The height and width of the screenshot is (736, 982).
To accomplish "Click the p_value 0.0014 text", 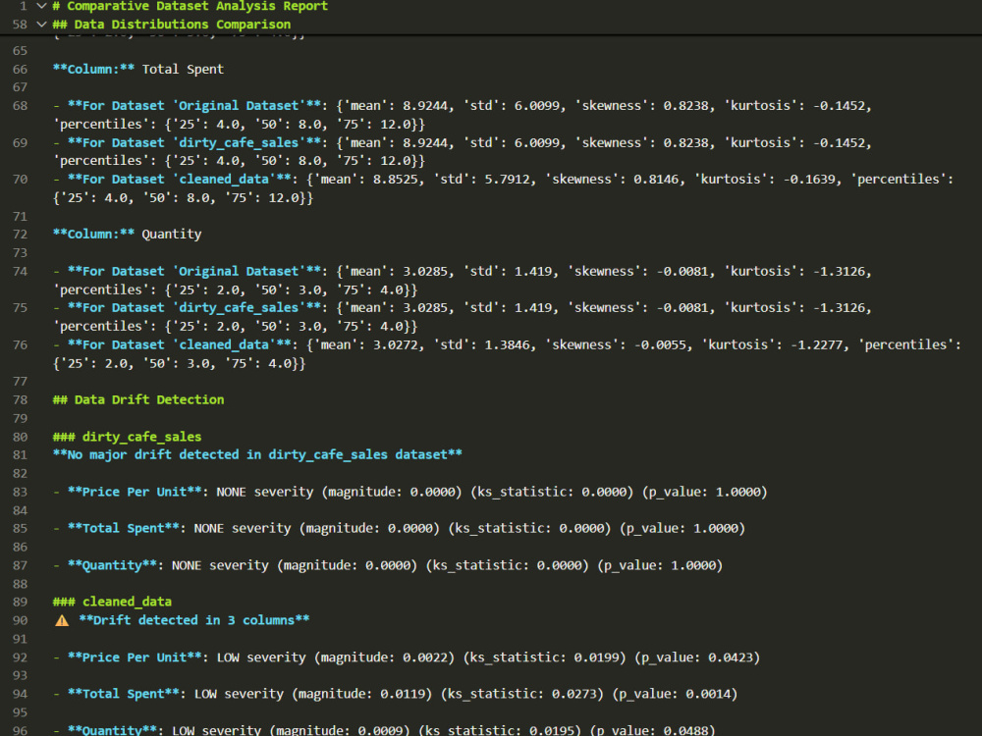I will tap(676, 694).
